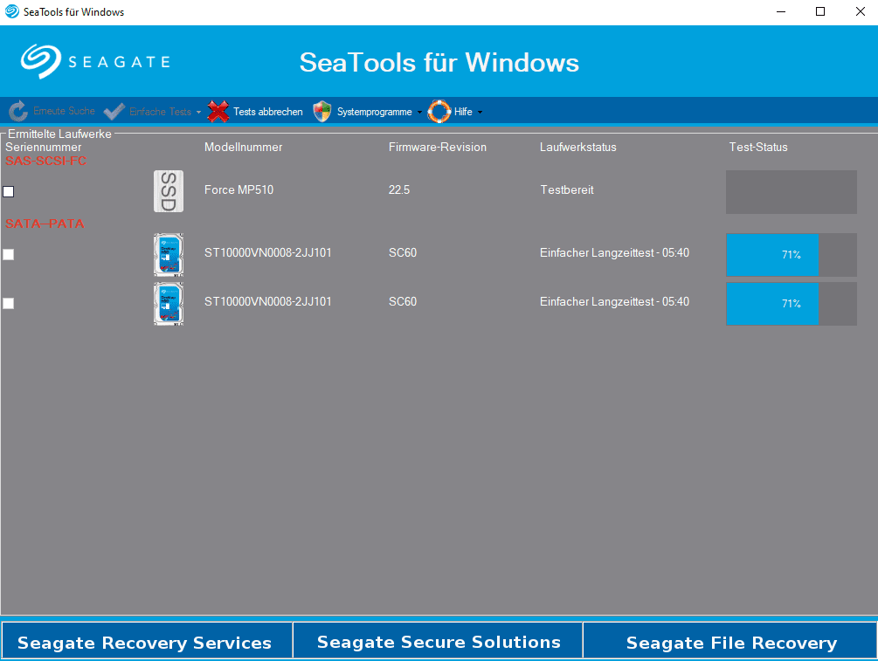The height and width of the screenshot is (661, 878).
Task: Click the SeaTools für Windows header title
Action: [439, 62]
